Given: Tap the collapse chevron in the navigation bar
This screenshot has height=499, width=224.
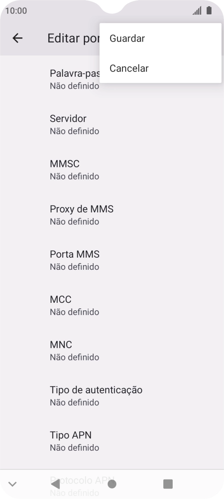Looking at the screenshot, I should (x=13, y=484).
